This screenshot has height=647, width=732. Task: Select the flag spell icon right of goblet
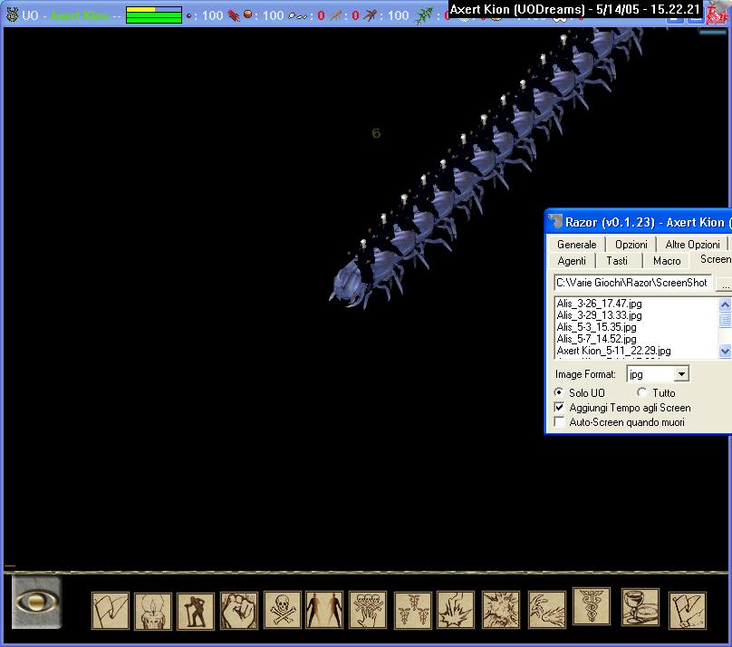pos(688,611)
